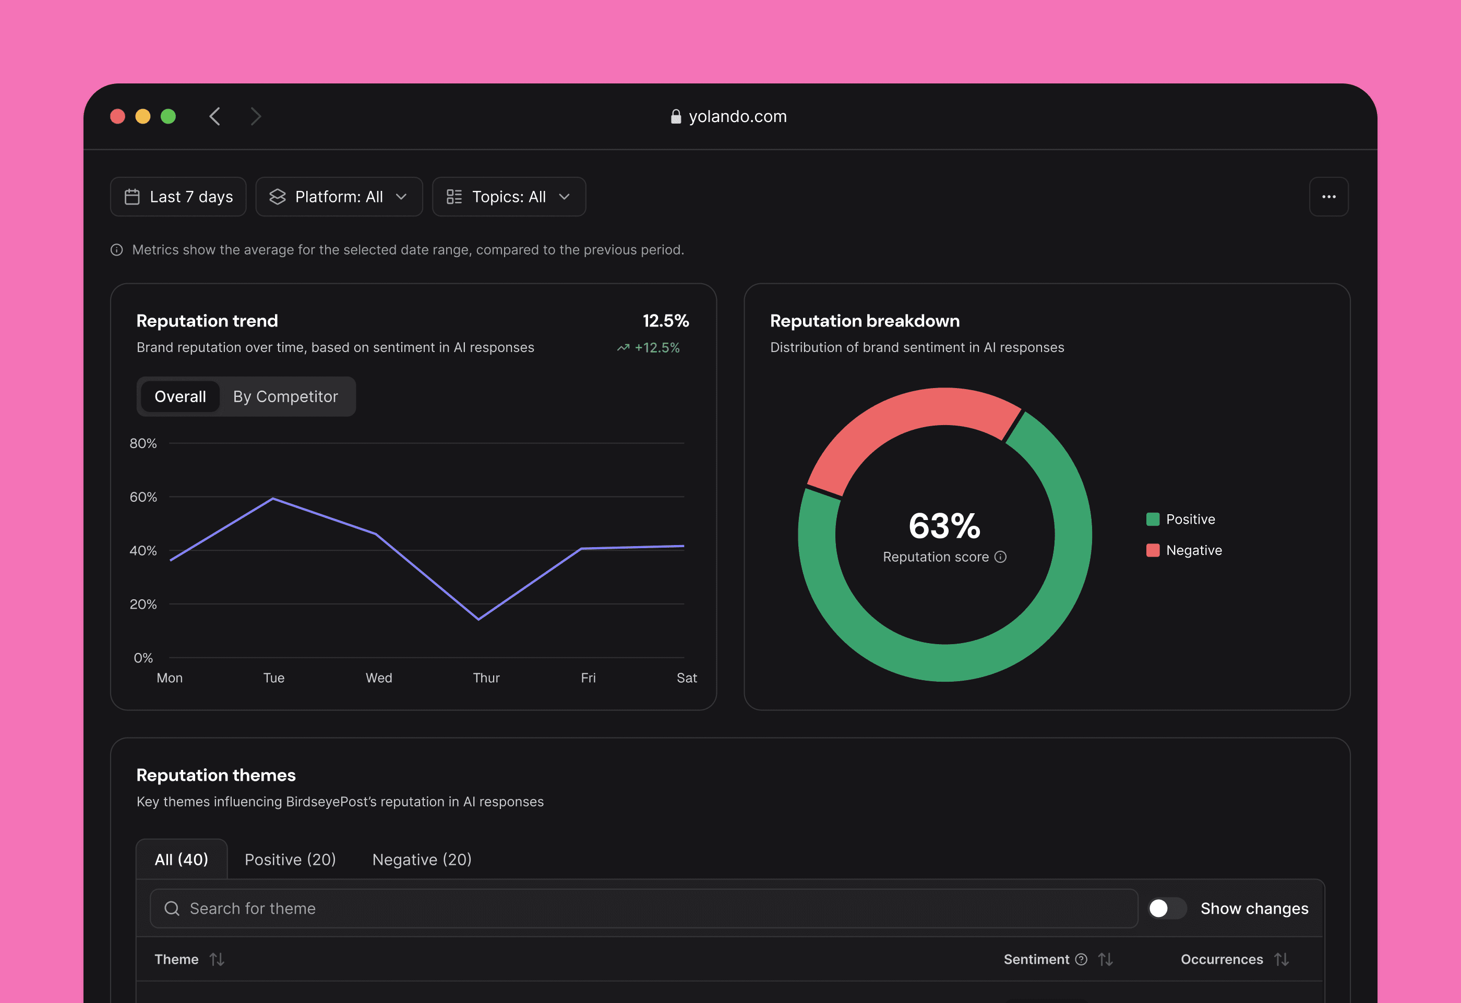The width and height of the screenshot is (1461, 1003).
Task: Open the three-dots more options menu
Action: point(1328,197)
